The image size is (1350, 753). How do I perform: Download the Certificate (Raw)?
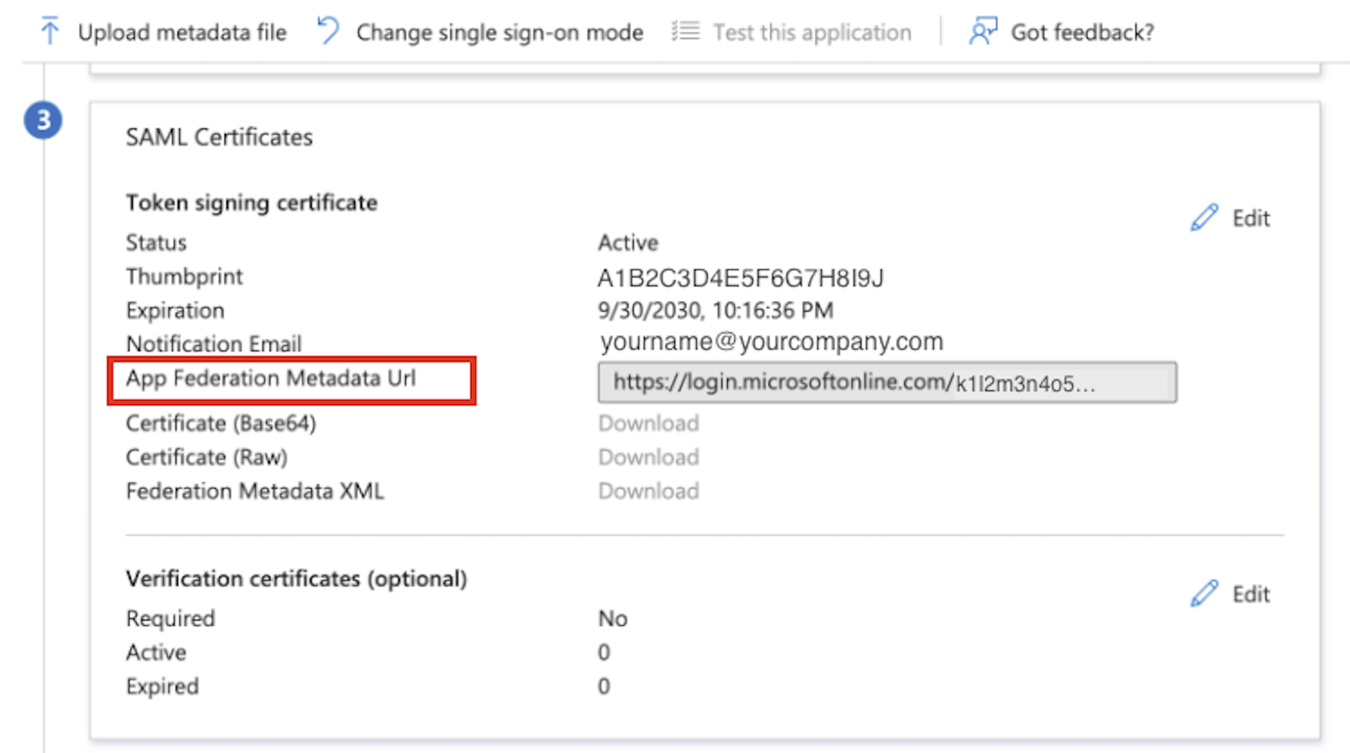[x=648, y=458]
